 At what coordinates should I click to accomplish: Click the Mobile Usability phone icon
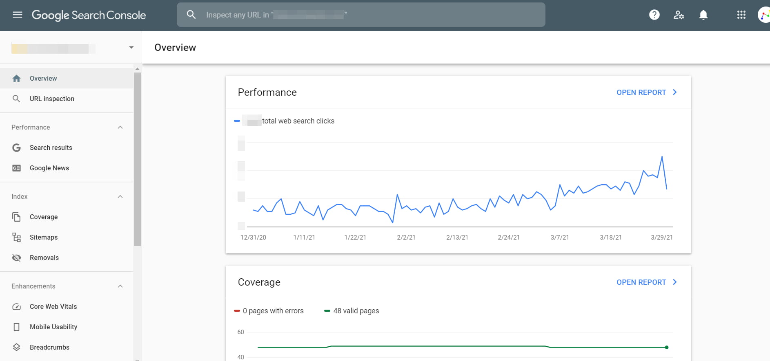click(16, 327)
